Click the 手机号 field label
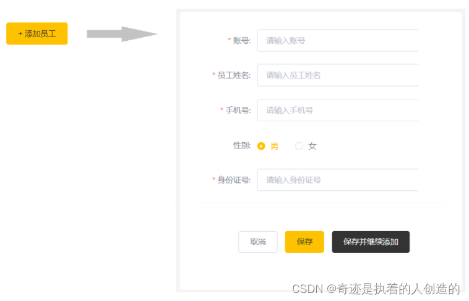 click(238, 110)
